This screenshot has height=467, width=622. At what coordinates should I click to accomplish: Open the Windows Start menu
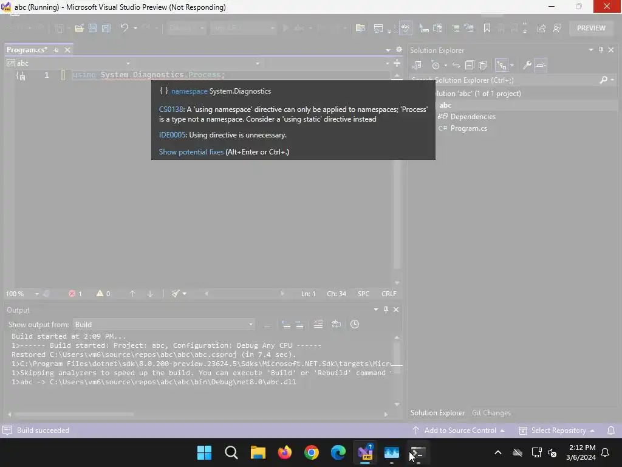coord(204,452)
